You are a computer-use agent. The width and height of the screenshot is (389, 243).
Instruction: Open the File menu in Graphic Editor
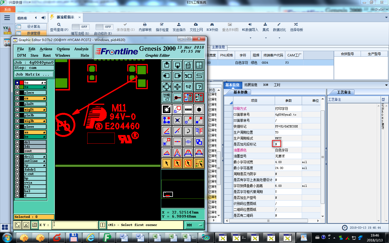point(20,49)
